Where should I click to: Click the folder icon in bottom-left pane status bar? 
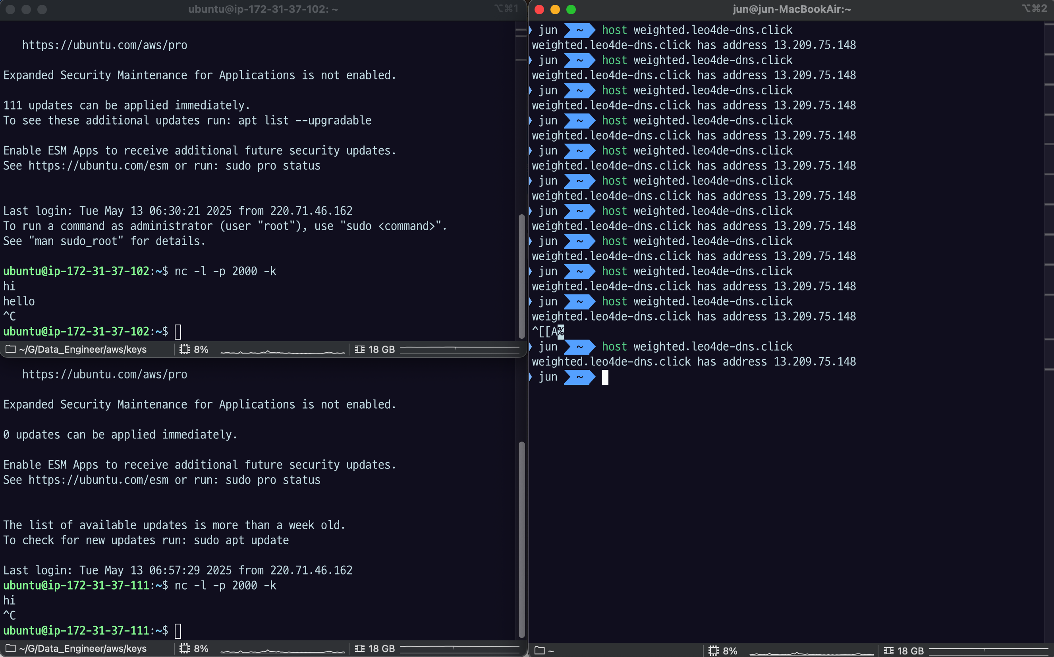click(x=10, y=648)
